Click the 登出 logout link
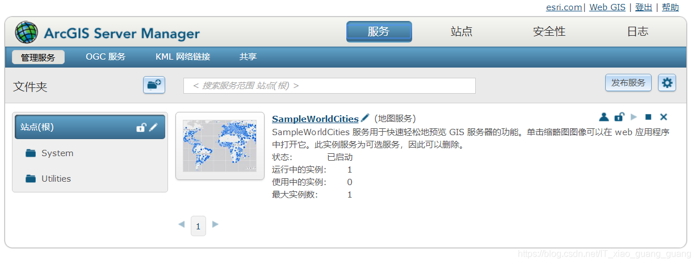This screenshot has height=264, width=696. pyautogui.click(x=643, y=7)
